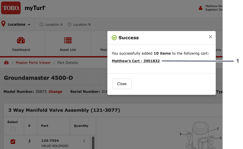This screenshot has height=149, width=243.
Task: Click the parts list scrollbar
Action: click(x=93, y=142)
